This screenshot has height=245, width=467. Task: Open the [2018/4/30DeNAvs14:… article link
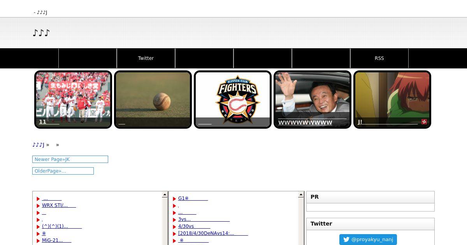(x=213, y=233)
